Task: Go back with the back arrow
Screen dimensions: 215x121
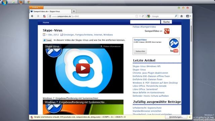Action: click(x=32, y=16)
